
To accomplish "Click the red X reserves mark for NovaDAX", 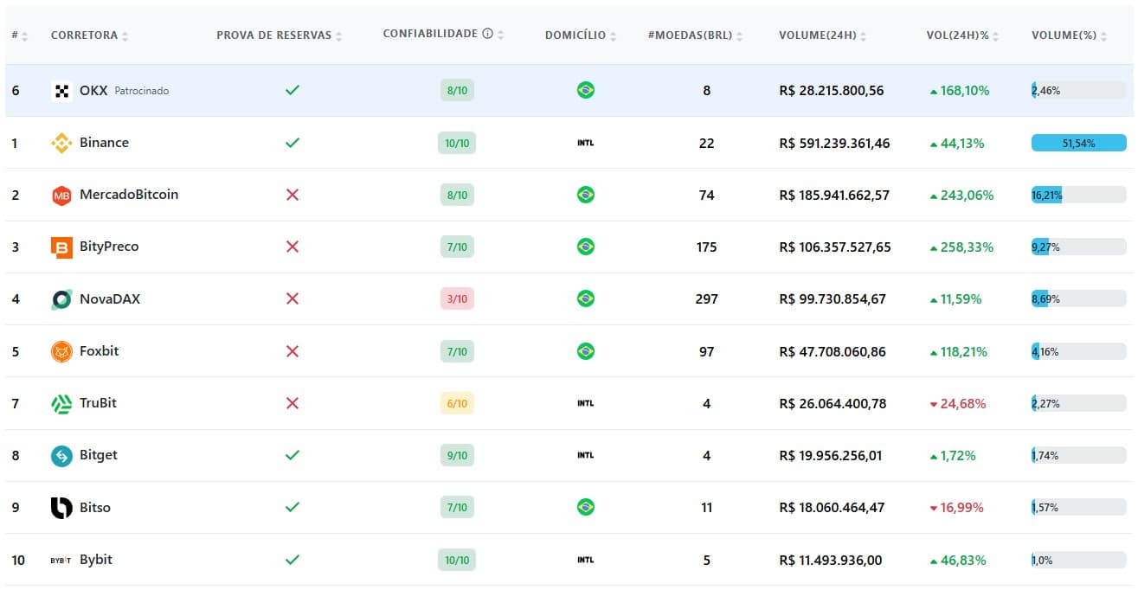I will click(293, 298).
